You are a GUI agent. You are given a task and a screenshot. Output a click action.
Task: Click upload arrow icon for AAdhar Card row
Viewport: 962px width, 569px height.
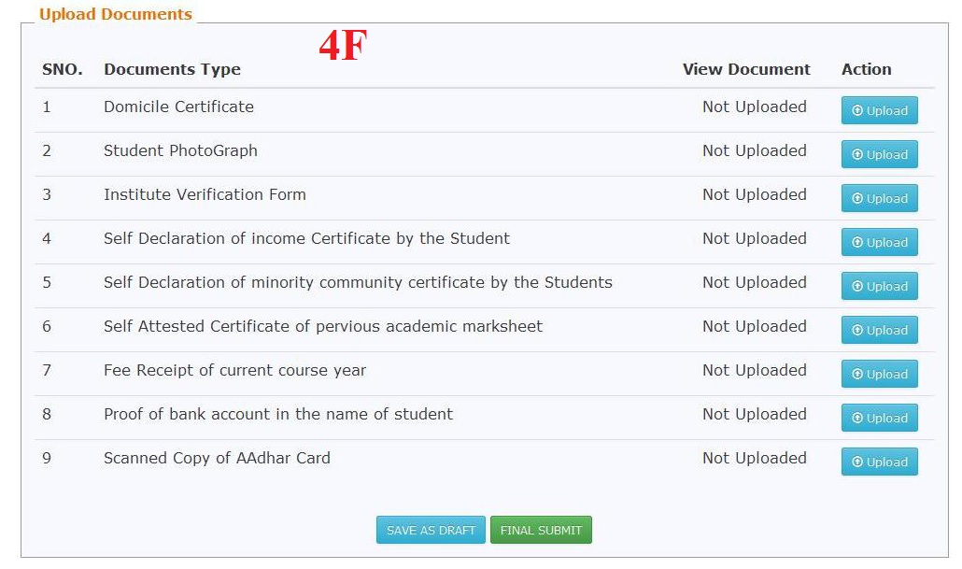point(857,462)
